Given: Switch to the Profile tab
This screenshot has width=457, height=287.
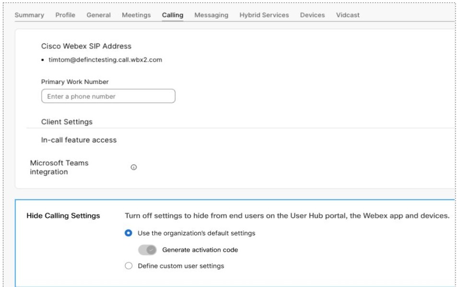Looking at the screenshot, I should tap(65, 15).
